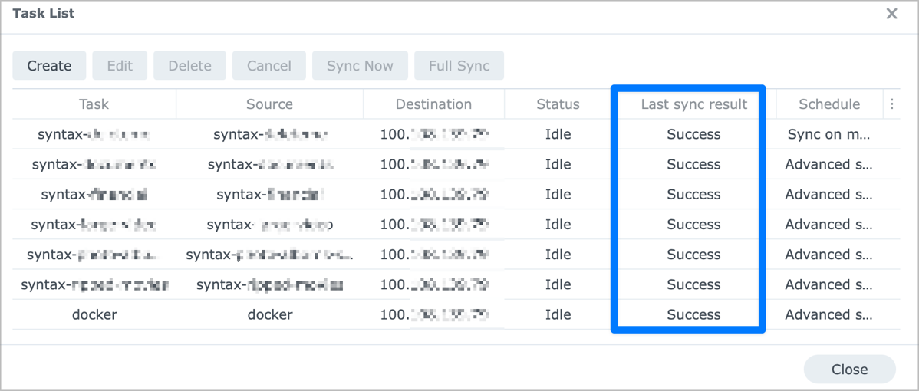The height and width of the screenshot is (391, 919).
Task: Click the Destination column header
Action: click(433, 104)
